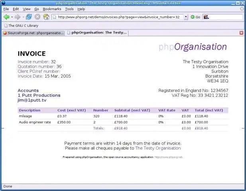The height and width of the screenshot is (191, 246).
Task: Click the greyed Stop loading icon
Action: [37, 17]
